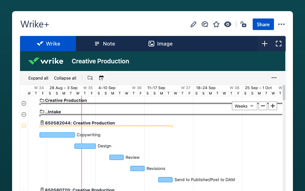Image resolution: width=305 pixels, height=191 pixels.
Task: Click Collapse all
Action: point(65,78)
